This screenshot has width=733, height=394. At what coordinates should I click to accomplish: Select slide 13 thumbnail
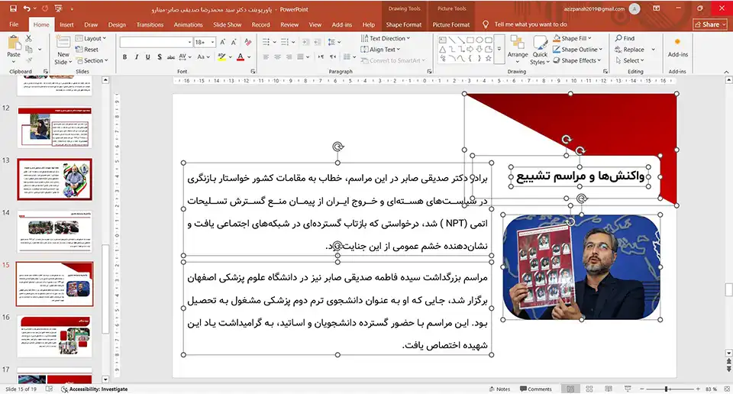click(x=55, y=179)
